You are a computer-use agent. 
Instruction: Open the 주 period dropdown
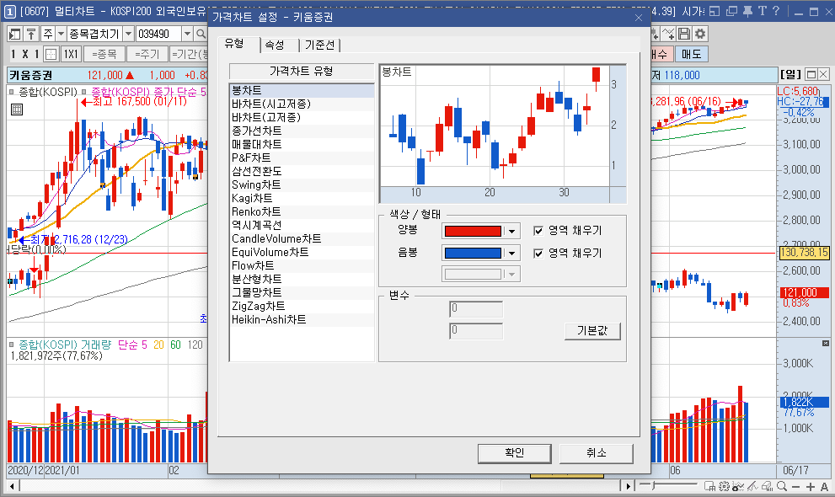click(59, 34)
